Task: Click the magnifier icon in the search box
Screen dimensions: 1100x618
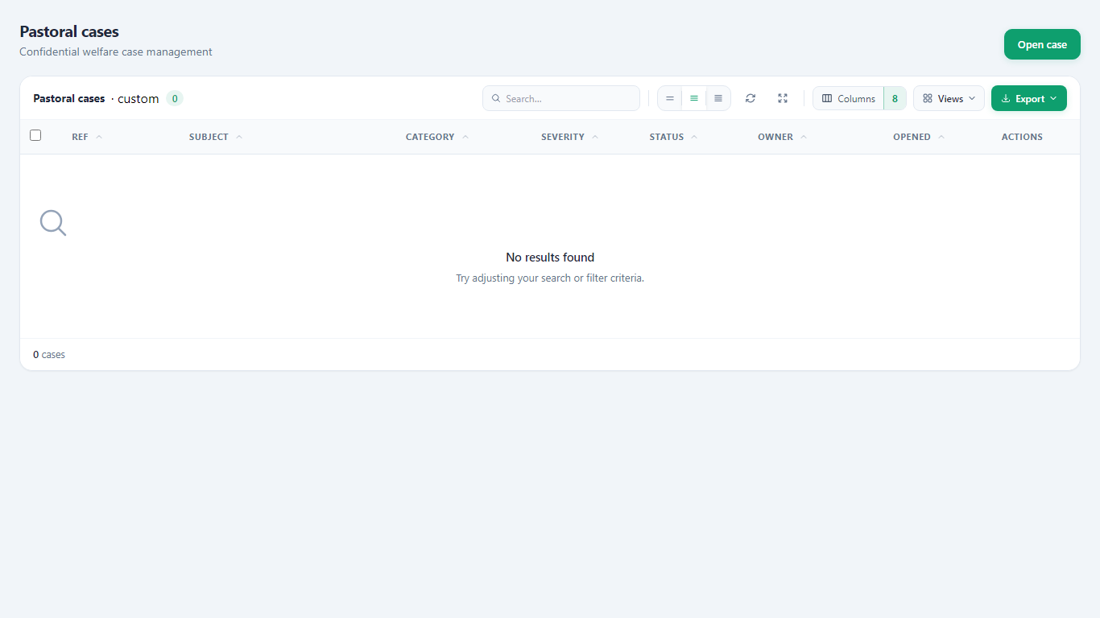Action: pyautogui.click(x=496, y=98)
